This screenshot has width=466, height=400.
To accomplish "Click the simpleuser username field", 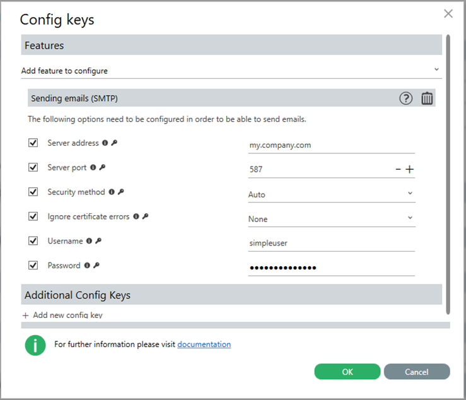I will (x=332, y=244).
